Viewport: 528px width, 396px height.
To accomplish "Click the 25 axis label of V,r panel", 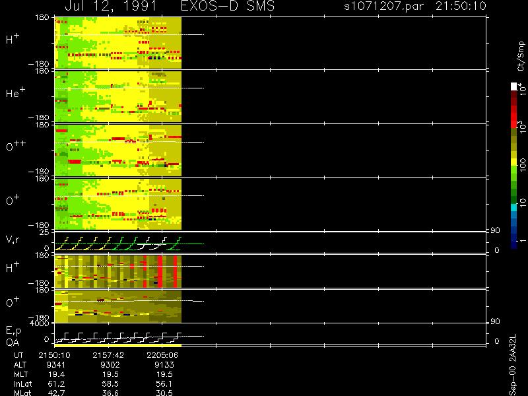I will click(x=44, y=232).
